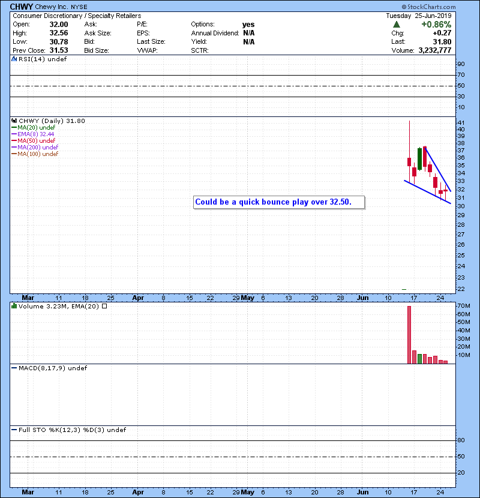Viewport: 480px width, 498px height.
Task: Click the Open value 32.00
Action: click(x=59, y=25)
